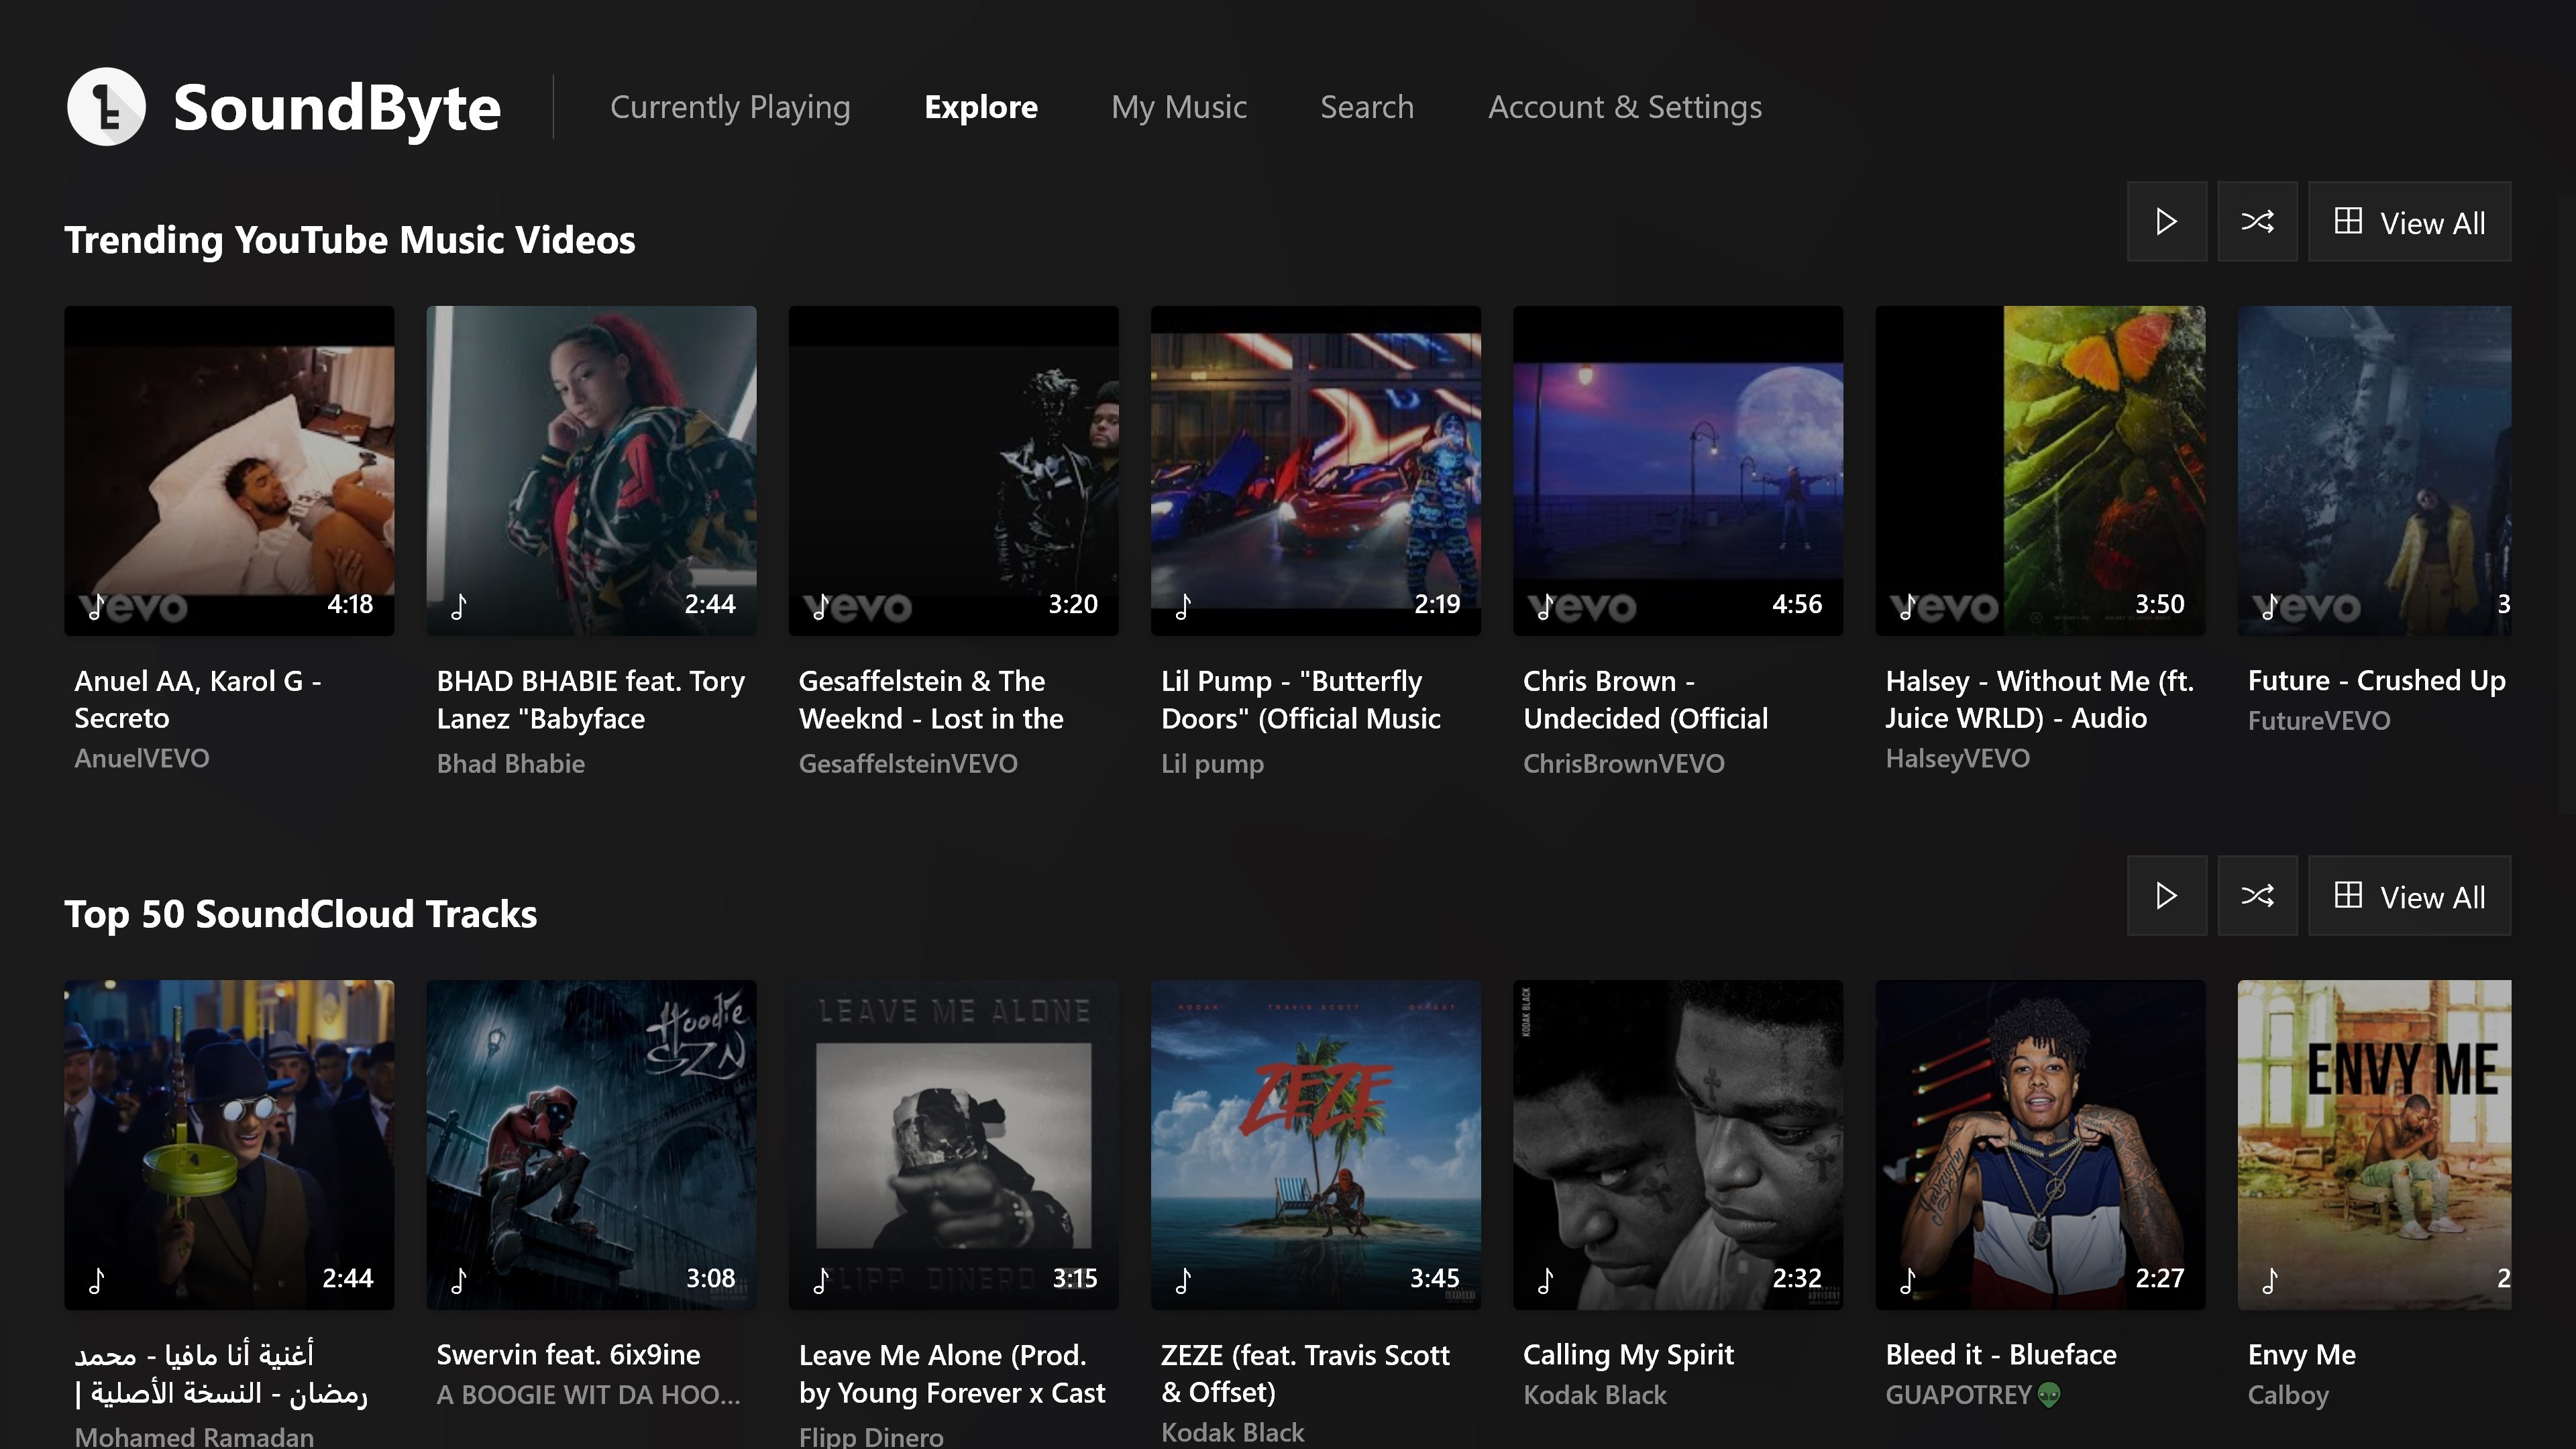
Task: Play all Top 50 SoundCloud Tracks
Action: [2166, 896]
